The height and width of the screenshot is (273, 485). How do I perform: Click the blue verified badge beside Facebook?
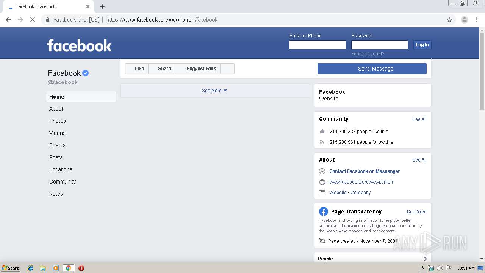pos(86,73)
